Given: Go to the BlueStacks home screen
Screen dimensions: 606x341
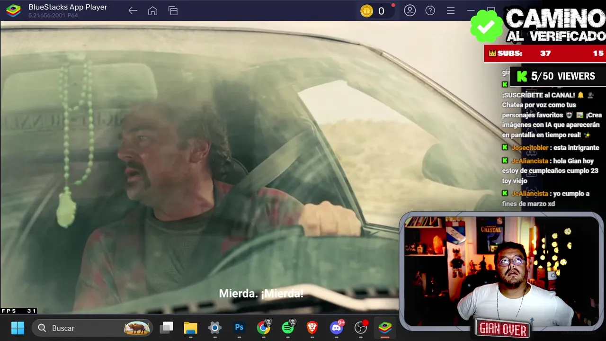Looking at the screenshot, I should pyautogui.click(x=152, y=11).
